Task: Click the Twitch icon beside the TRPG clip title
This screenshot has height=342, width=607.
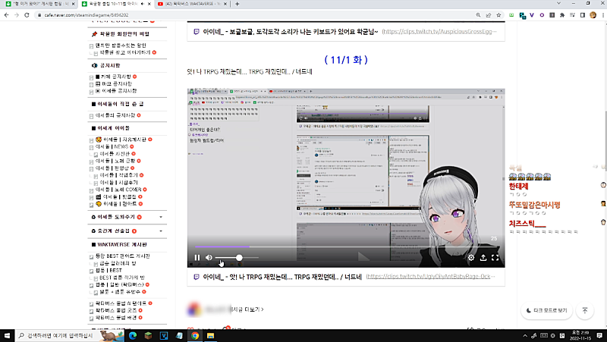Action: 197,277
